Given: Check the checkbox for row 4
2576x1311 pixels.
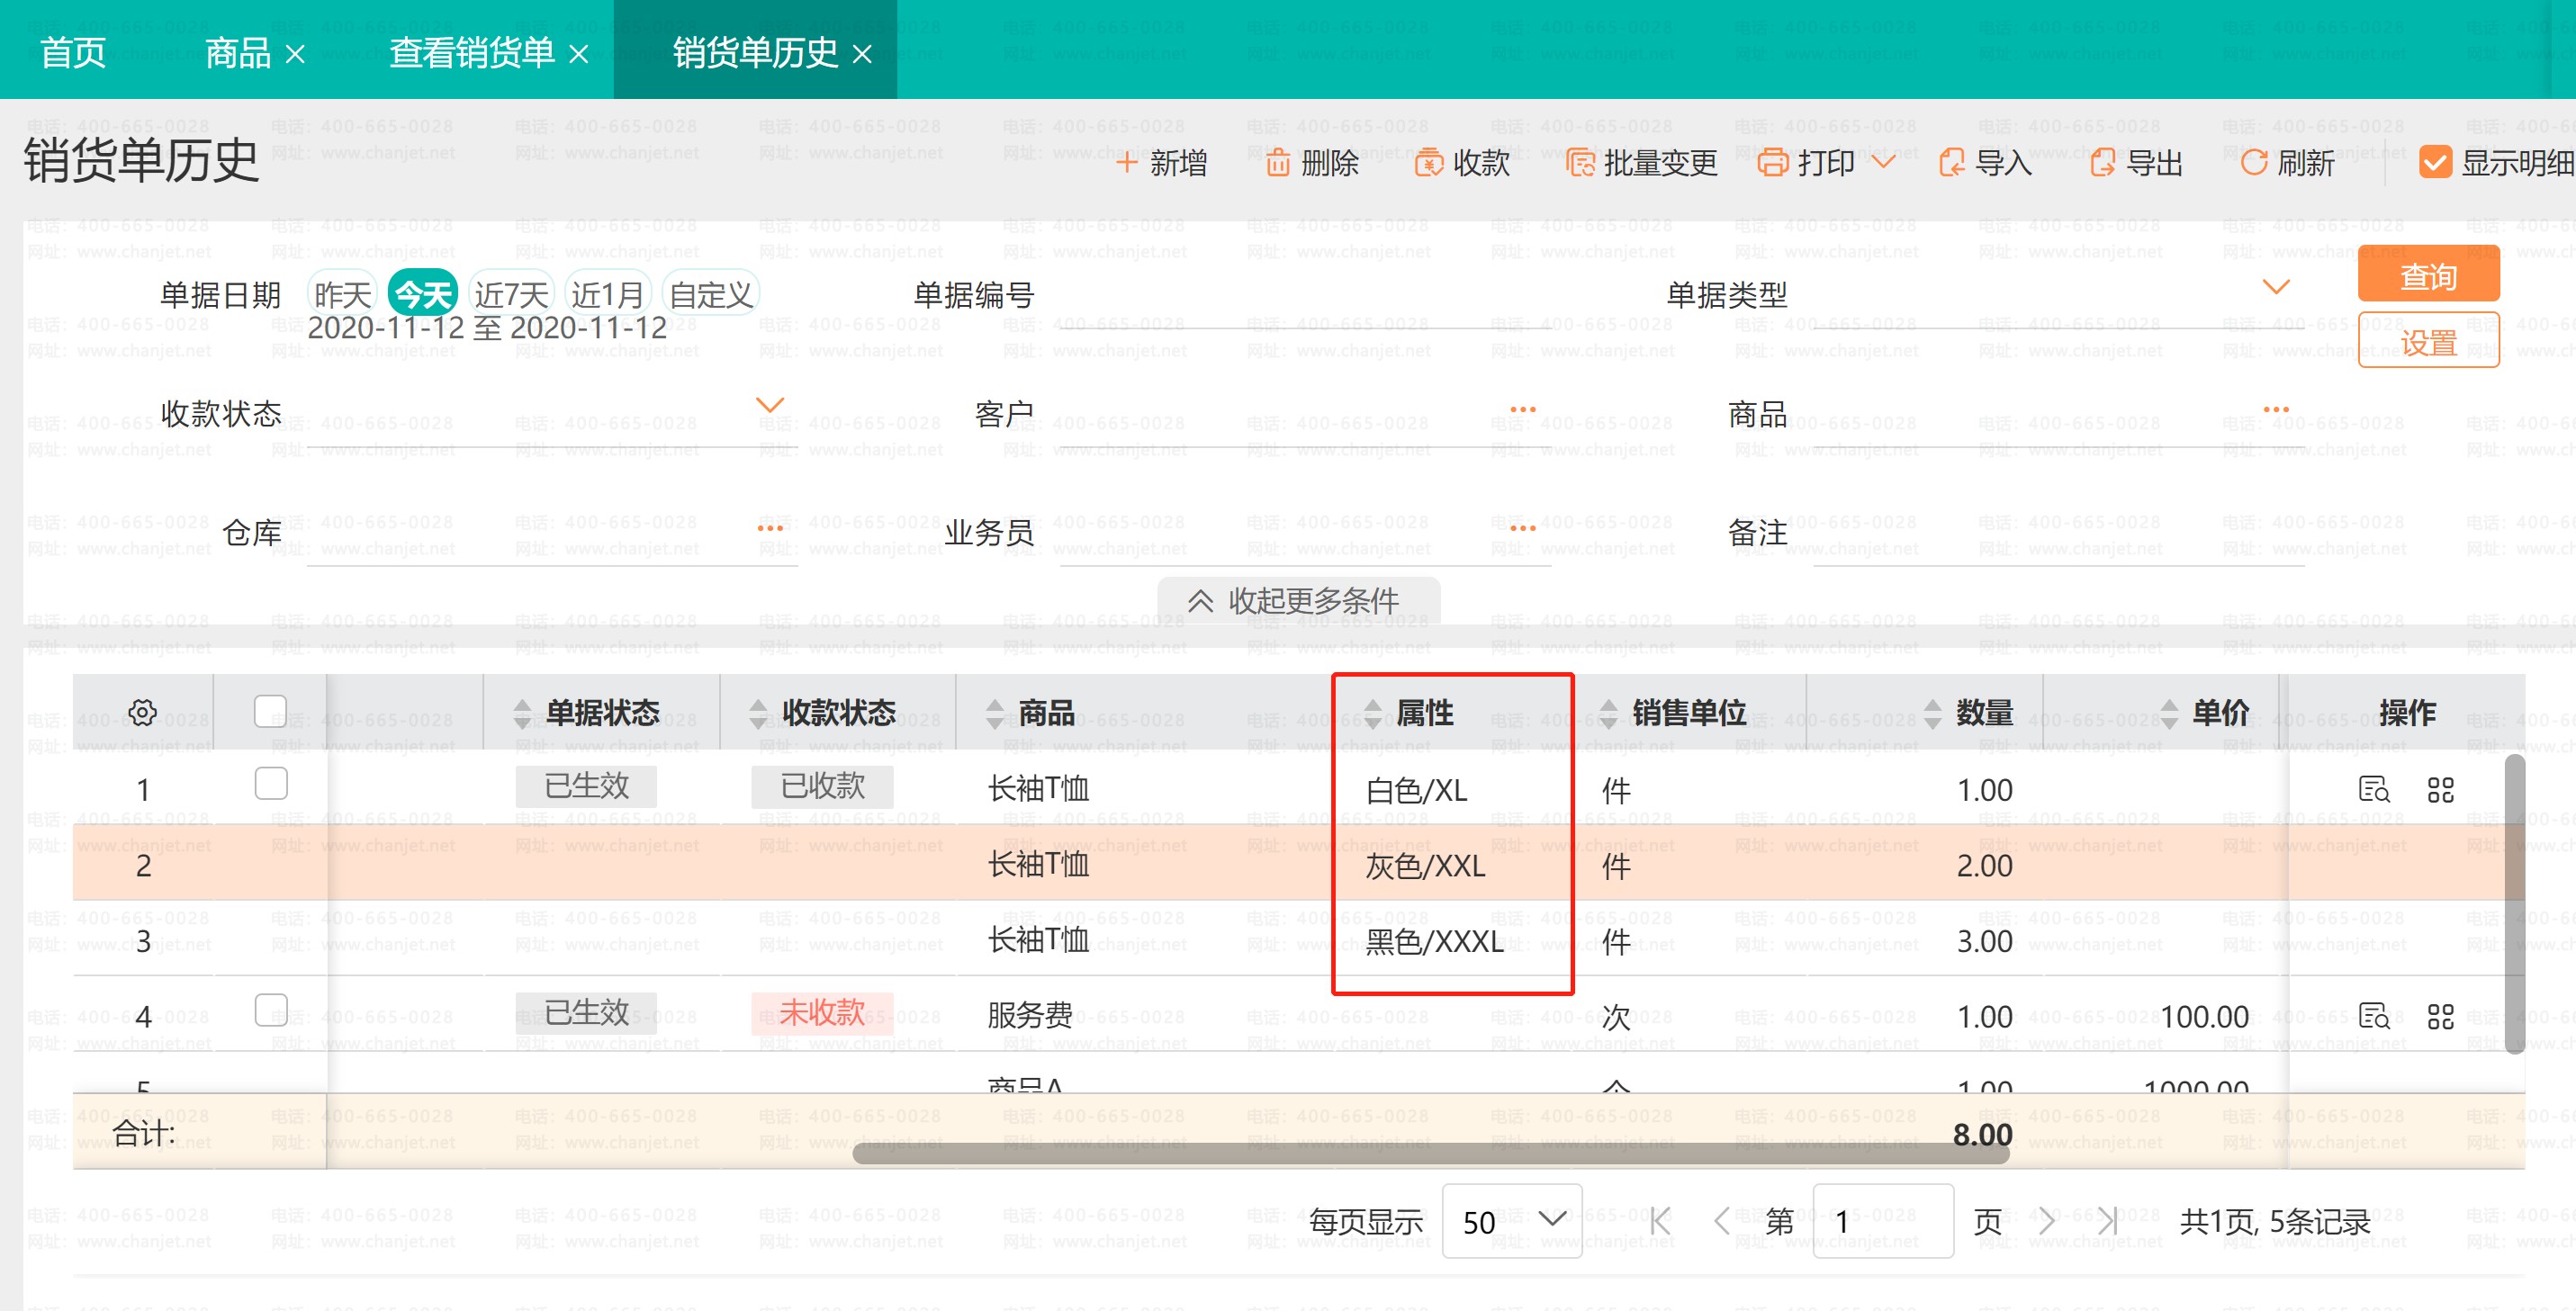Looking at the screenshot, I should coord(270,1010).
